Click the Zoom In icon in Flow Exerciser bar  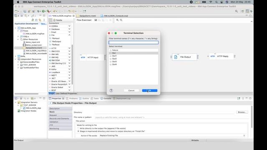[117, 20]
